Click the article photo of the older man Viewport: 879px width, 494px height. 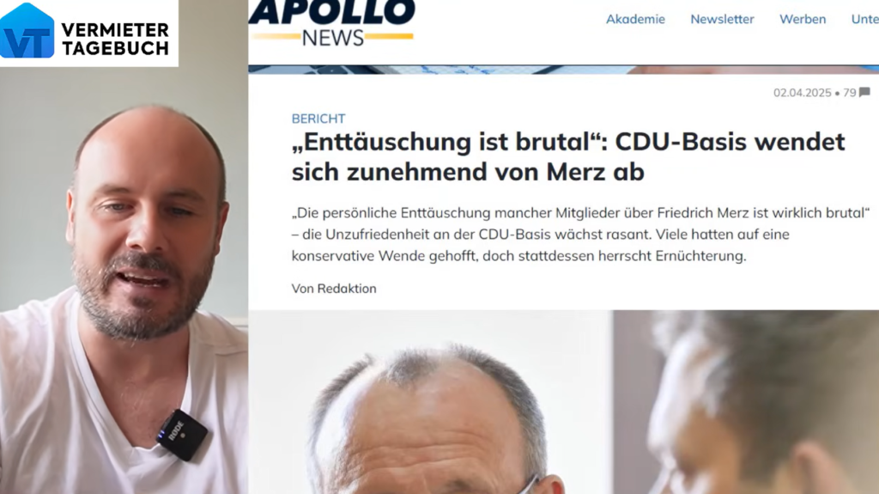pyautogui.click(x=431, y=402)
